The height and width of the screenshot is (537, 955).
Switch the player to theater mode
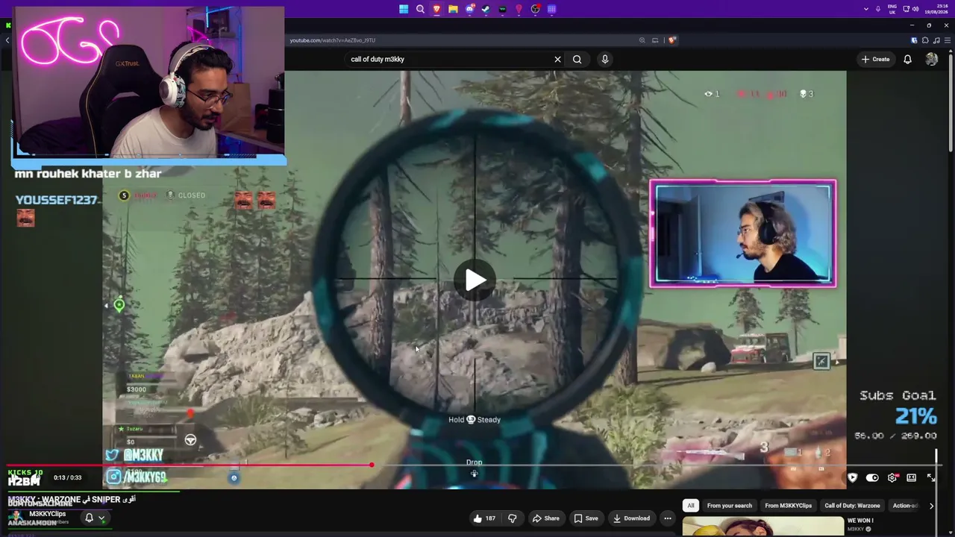click(x=911, y=477)
